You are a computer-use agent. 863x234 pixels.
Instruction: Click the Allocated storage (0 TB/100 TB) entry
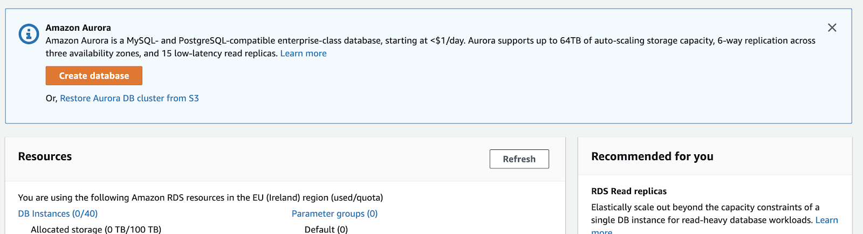coord(96,229)
